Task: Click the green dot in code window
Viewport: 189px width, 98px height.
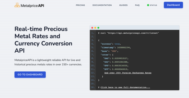Action: (x=98, y=28)
